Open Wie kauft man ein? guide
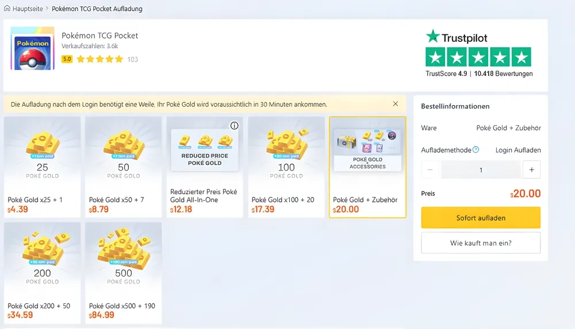 [x=481, y=243]
